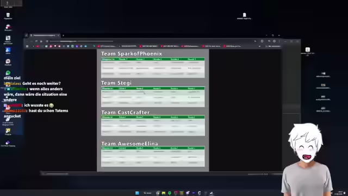Open File Explorer from the taskbar
Viewport: 348px width, 196px height.
164,193
